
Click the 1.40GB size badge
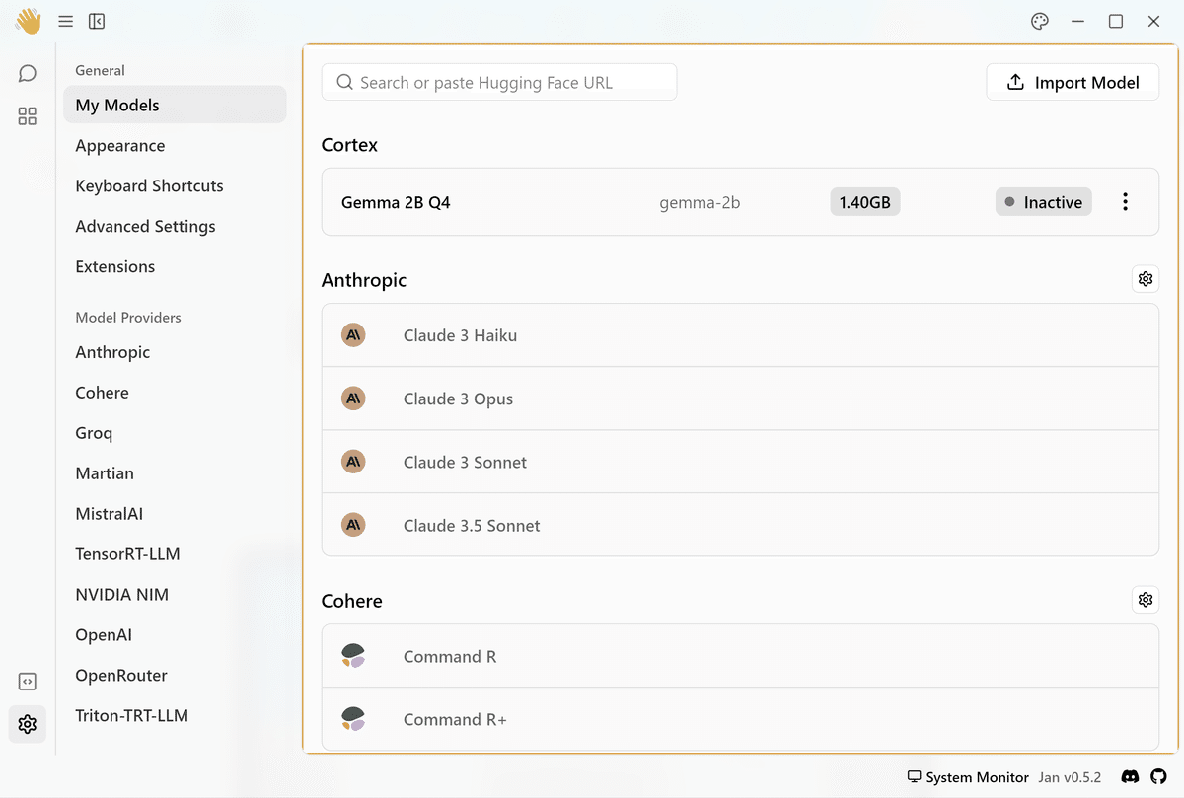865,202
